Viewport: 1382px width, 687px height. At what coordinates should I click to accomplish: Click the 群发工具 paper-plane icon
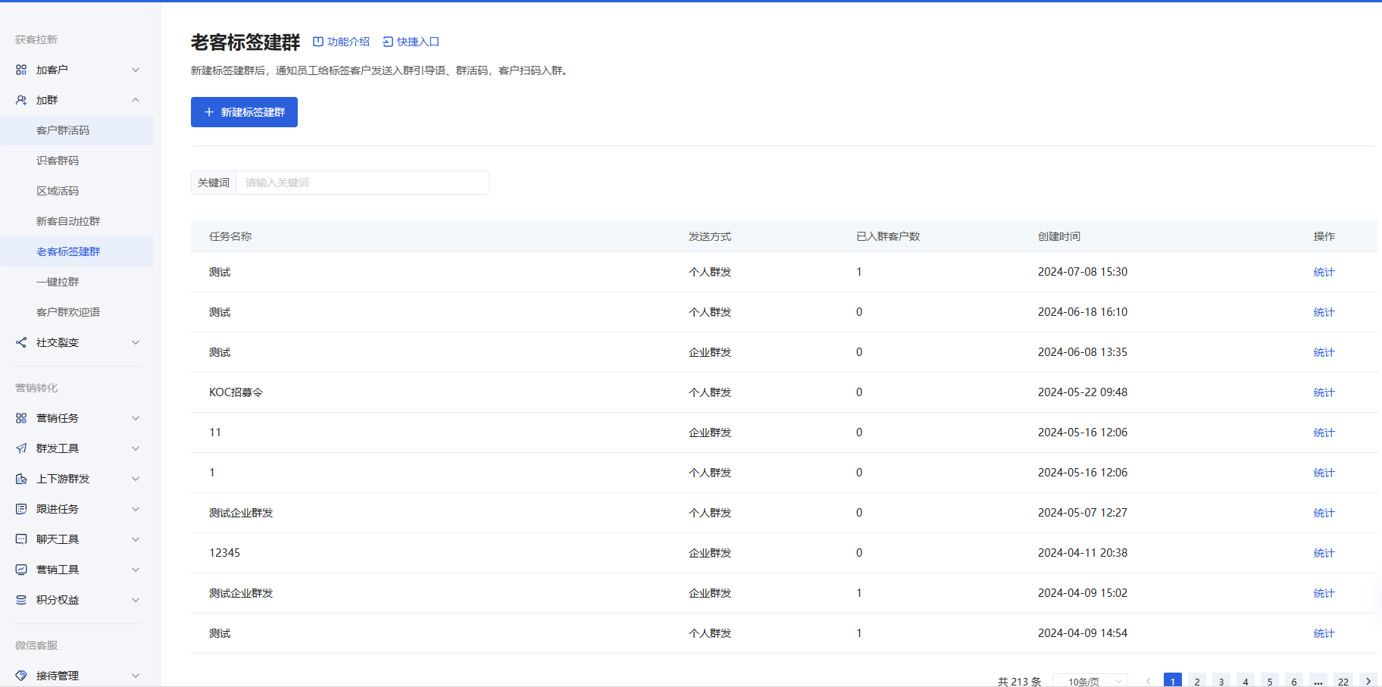click(x=21, y=448)
